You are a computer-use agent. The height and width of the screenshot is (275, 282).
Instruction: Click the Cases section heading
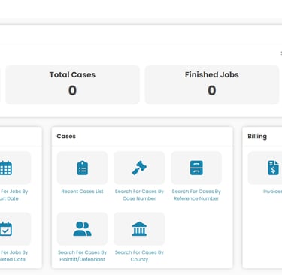click(66, 137)
